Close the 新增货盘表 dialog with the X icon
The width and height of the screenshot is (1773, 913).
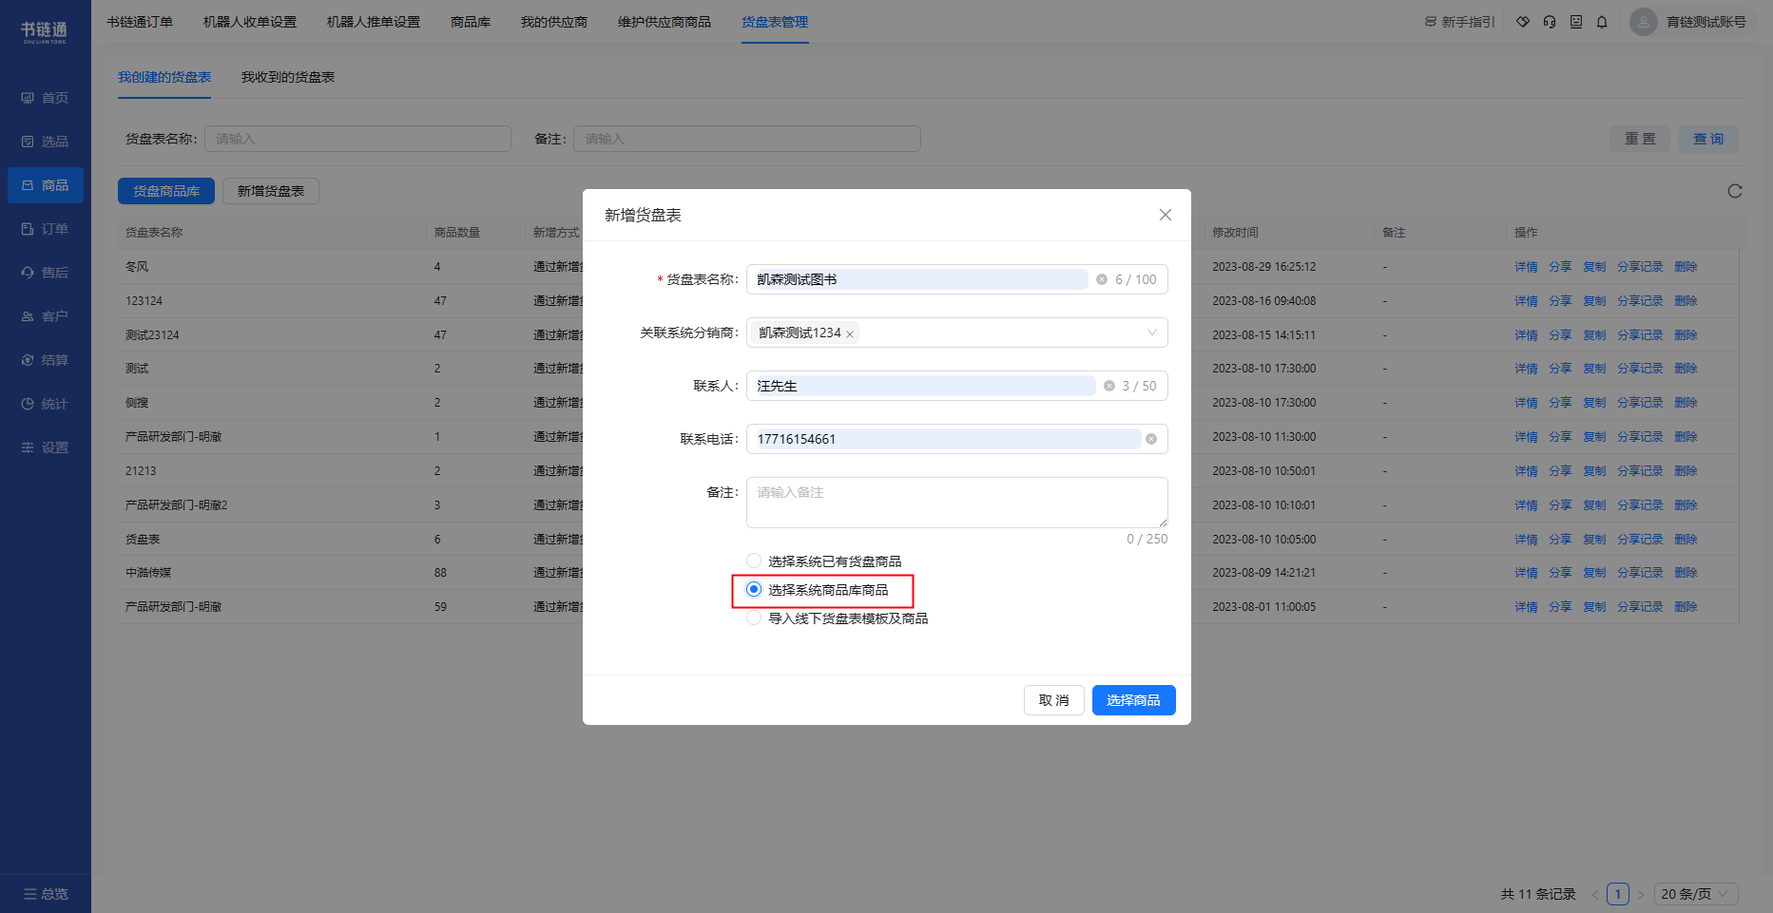click(x=1165, y=215)
